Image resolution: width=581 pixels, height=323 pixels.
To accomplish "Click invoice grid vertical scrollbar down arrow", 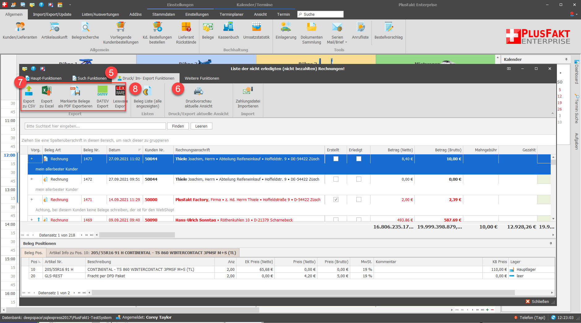I will [553, 219].
